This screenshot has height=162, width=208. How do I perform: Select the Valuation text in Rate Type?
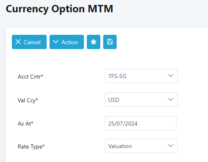pos(120,146)
